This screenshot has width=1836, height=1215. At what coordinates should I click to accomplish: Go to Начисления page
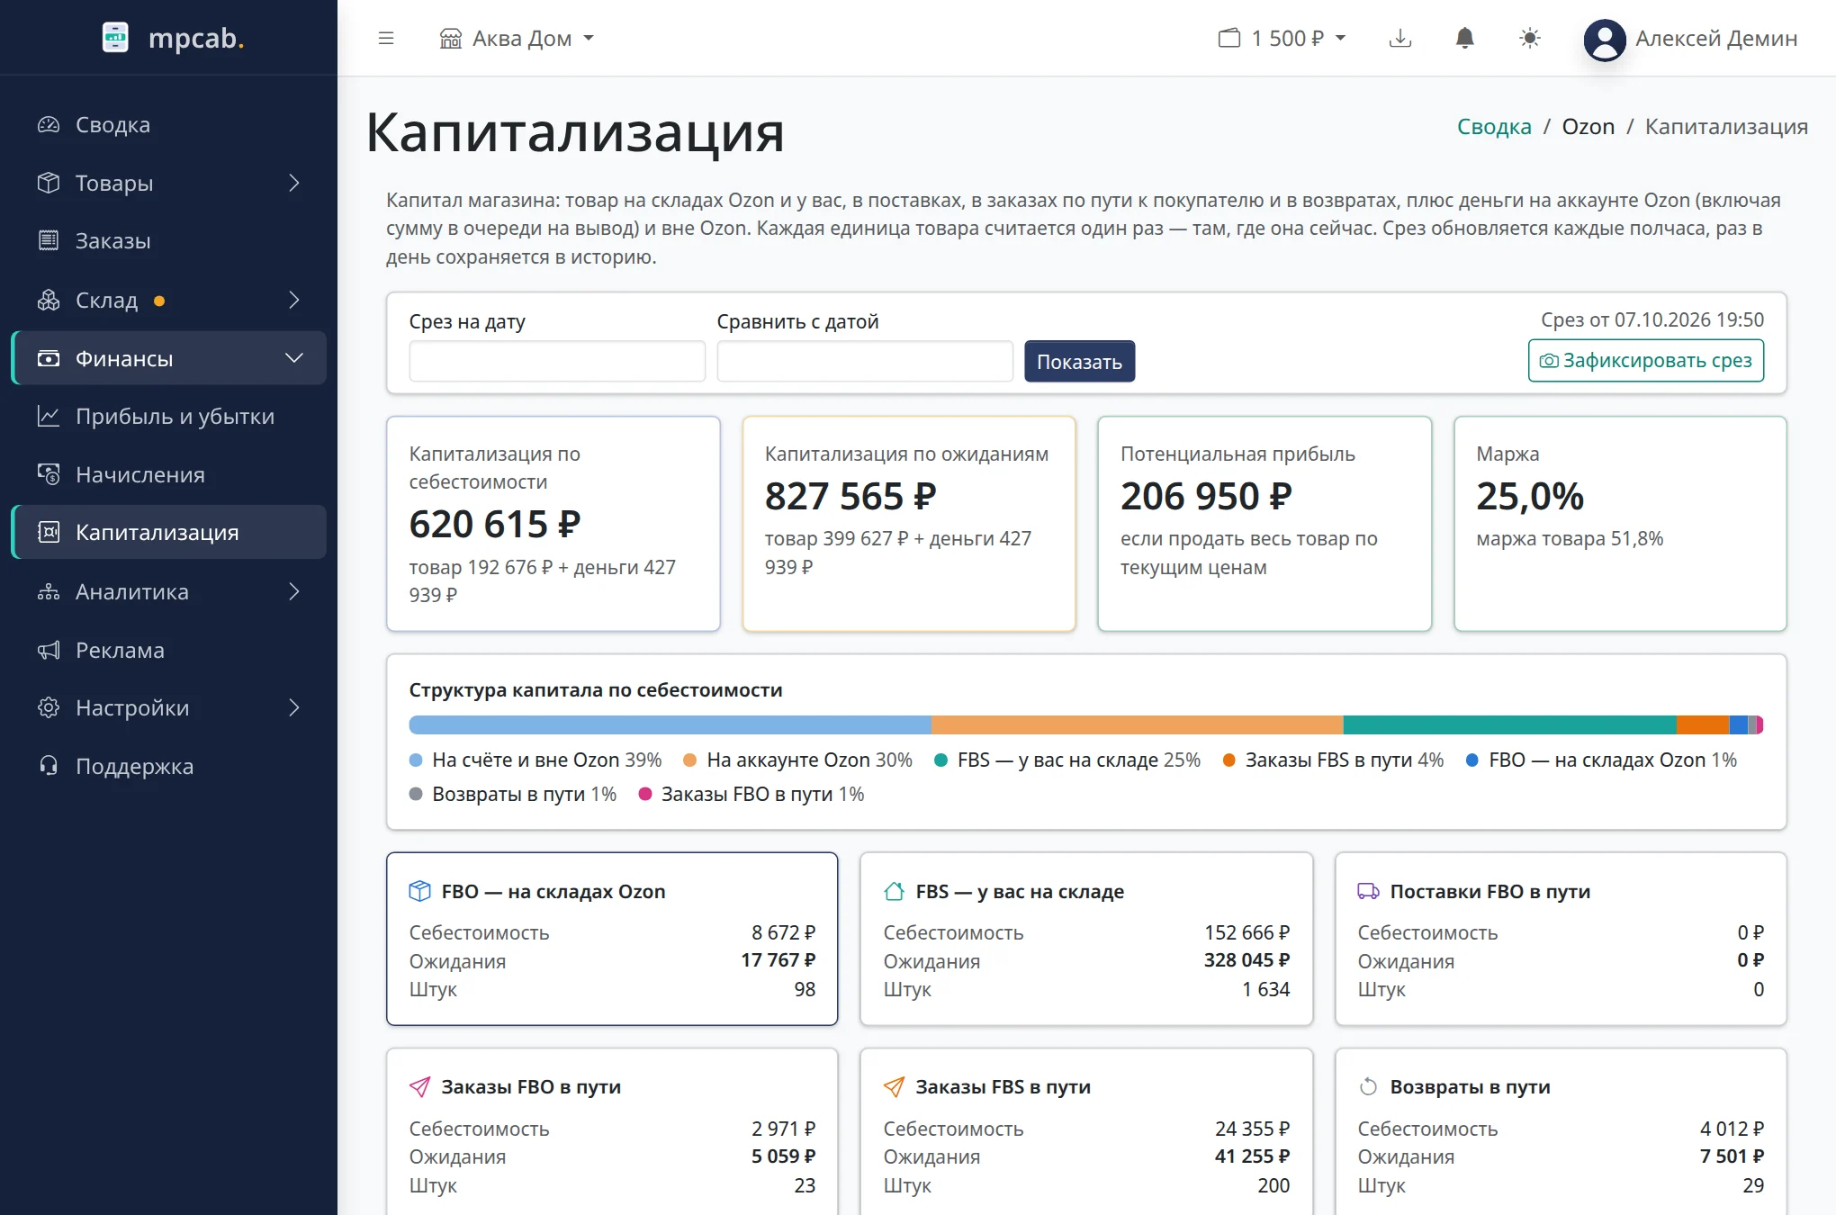pyautogui.click(x=168, y=474)
